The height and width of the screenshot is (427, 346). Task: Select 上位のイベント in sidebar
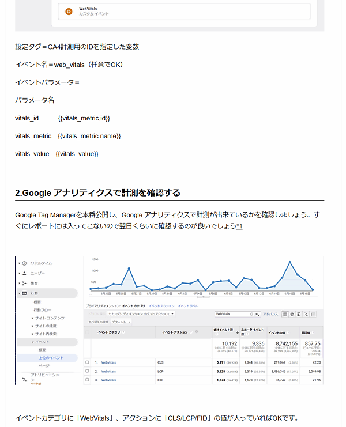[51, 358]
